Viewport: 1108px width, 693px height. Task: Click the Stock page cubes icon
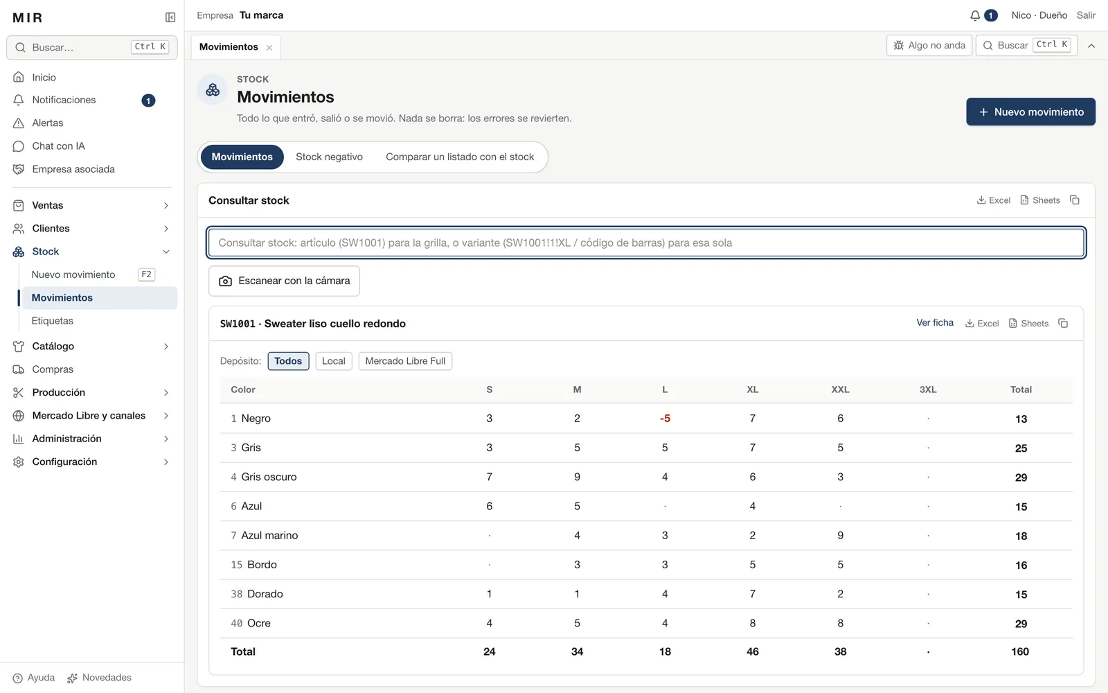(213, 90)
